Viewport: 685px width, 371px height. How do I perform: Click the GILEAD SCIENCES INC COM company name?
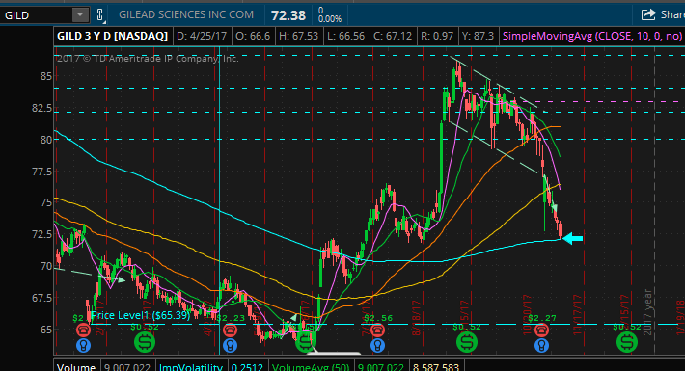click(x=186, y=14)
